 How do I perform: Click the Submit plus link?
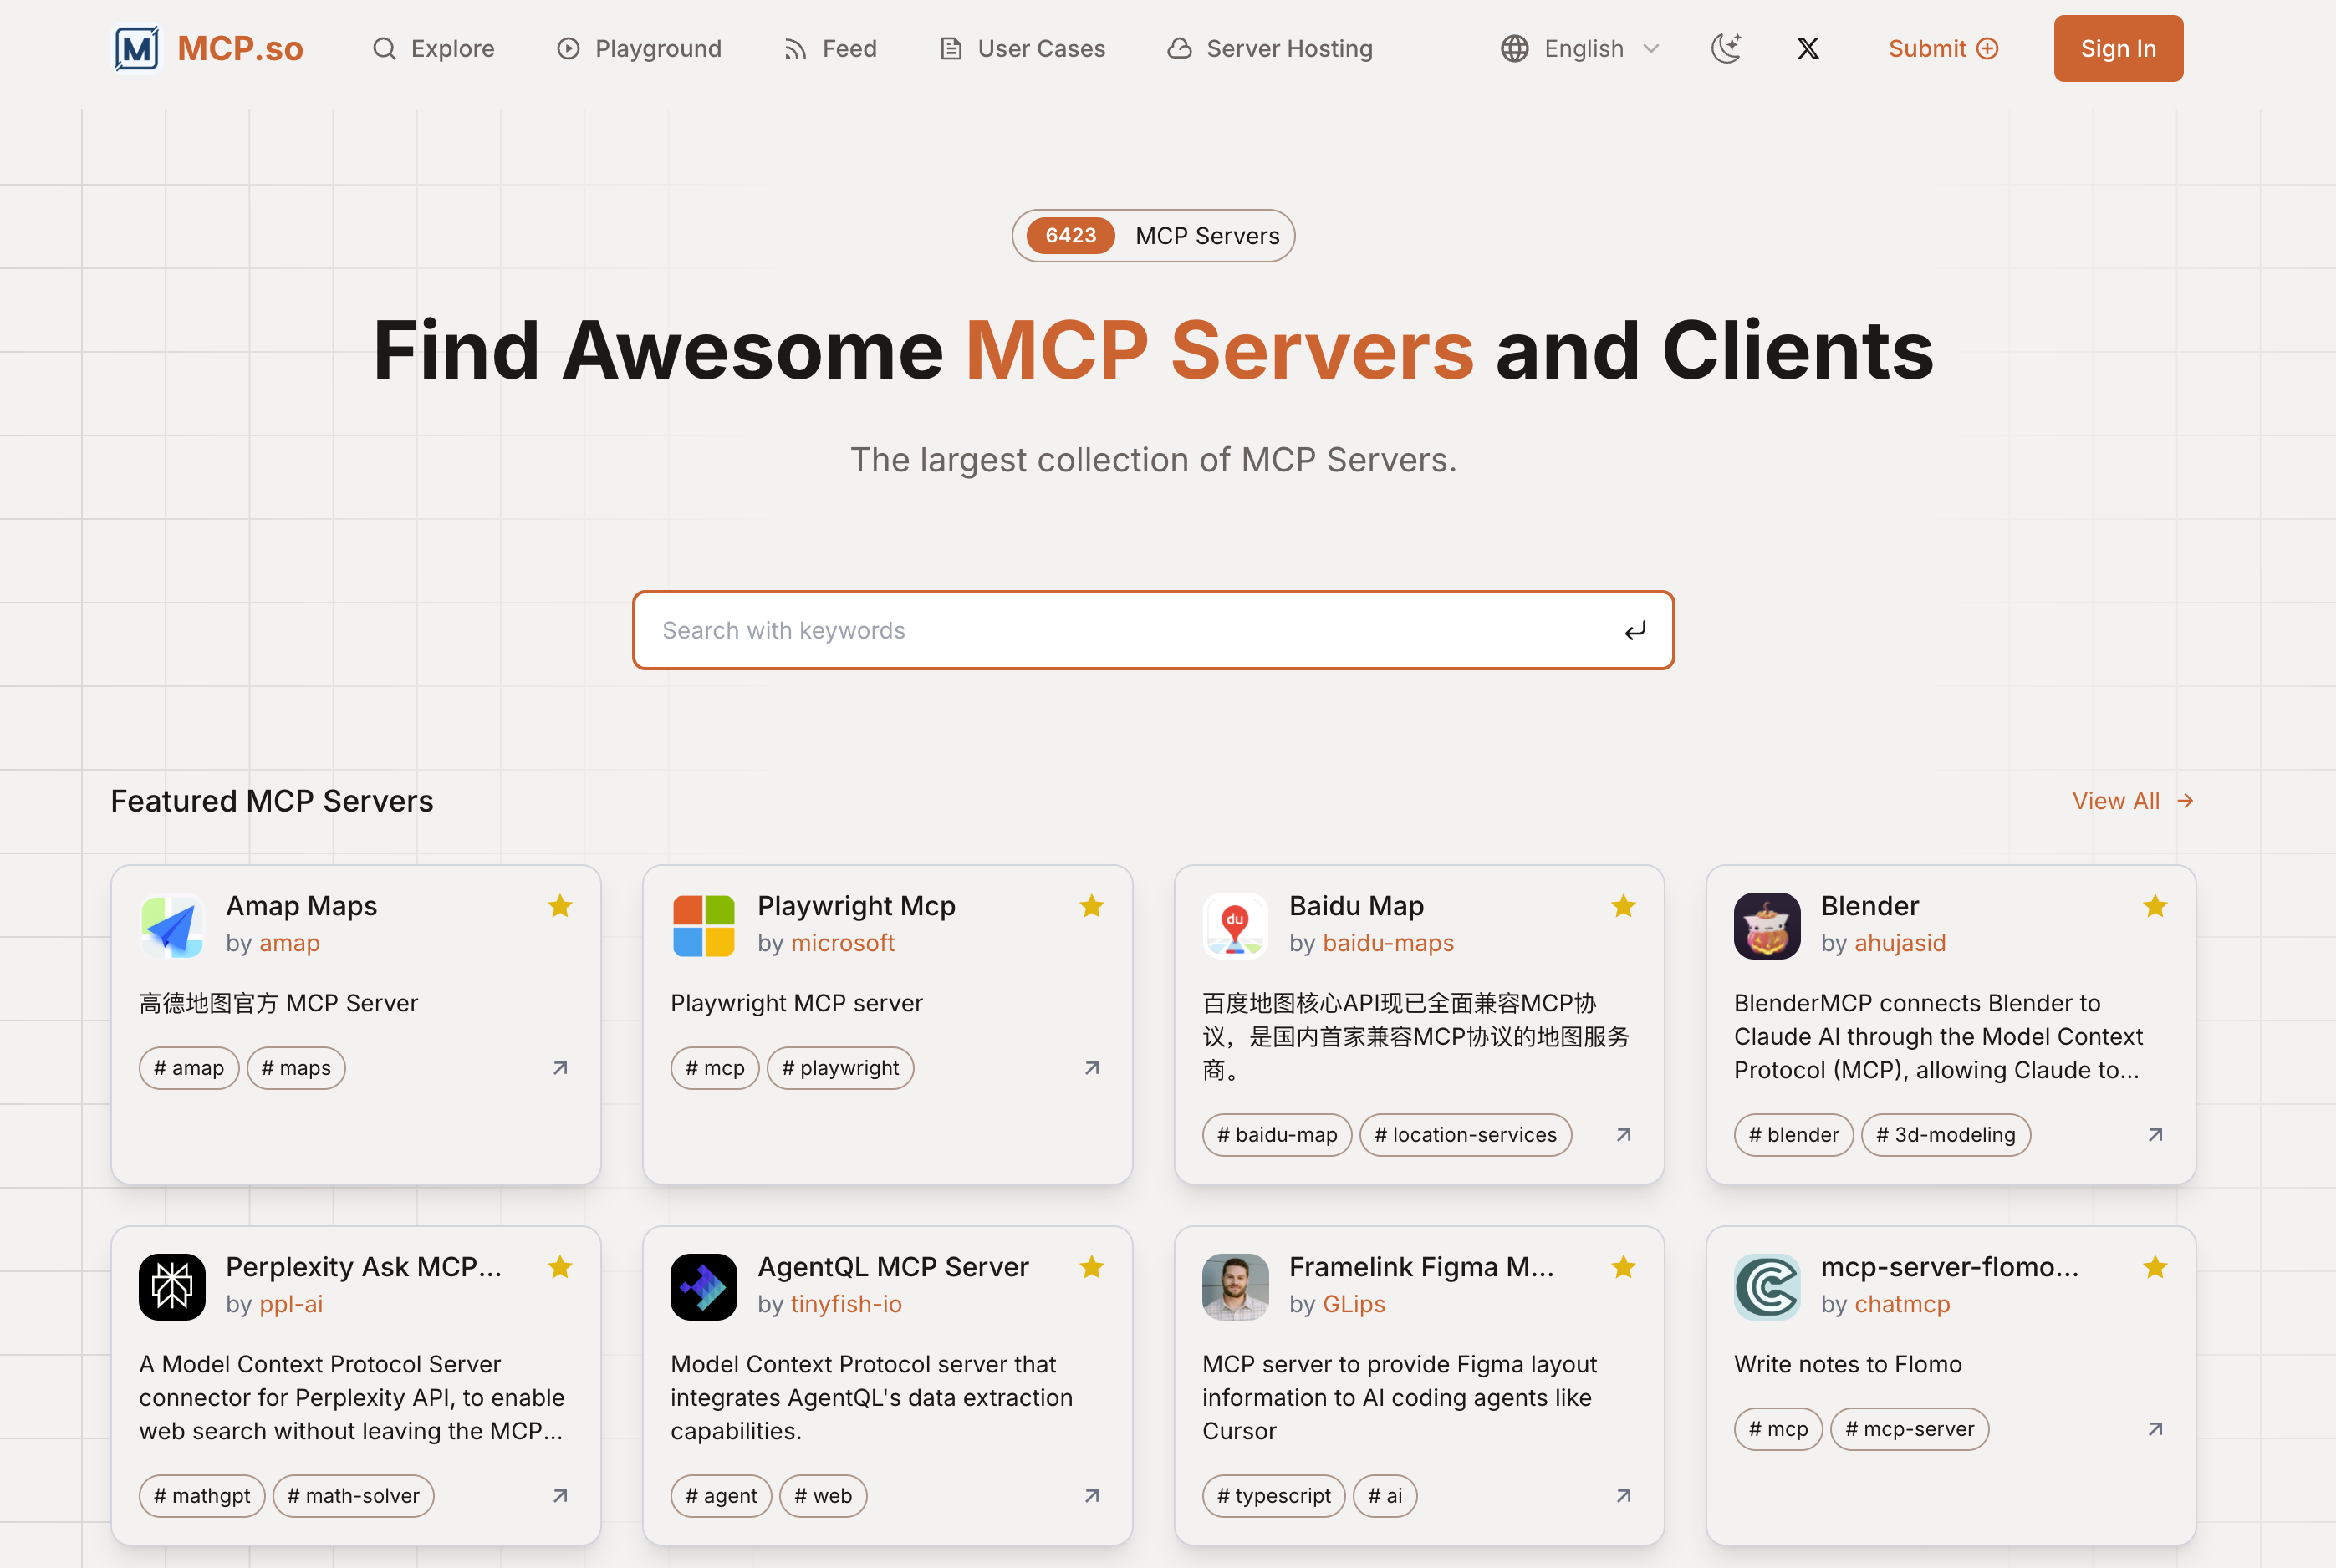pos(1942,48)
